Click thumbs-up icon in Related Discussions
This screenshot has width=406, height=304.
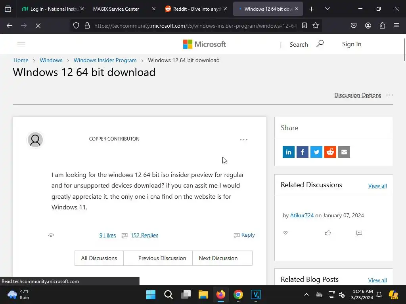tap(328, 233)
